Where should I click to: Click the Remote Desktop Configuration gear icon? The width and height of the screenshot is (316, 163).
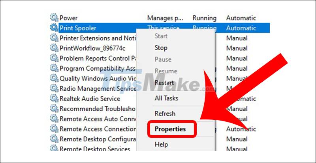pyautogui.click(x=54, y=139)
